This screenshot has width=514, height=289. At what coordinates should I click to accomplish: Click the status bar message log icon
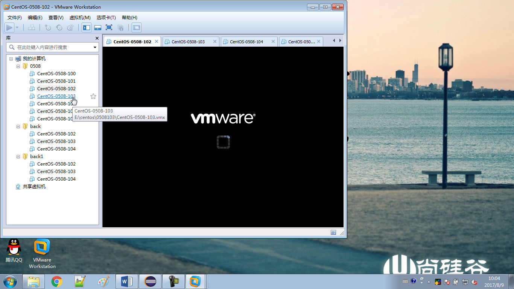(333, 233)
